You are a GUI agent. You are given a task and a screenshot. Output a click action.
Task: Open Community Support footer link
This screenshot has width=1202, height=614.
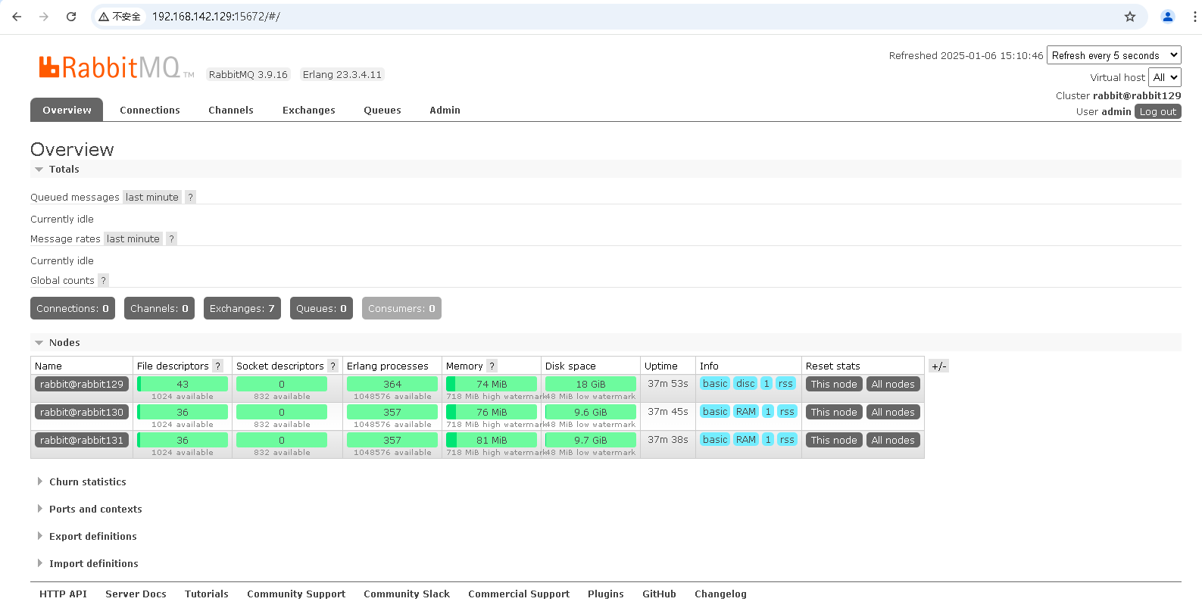click(296, 594)
